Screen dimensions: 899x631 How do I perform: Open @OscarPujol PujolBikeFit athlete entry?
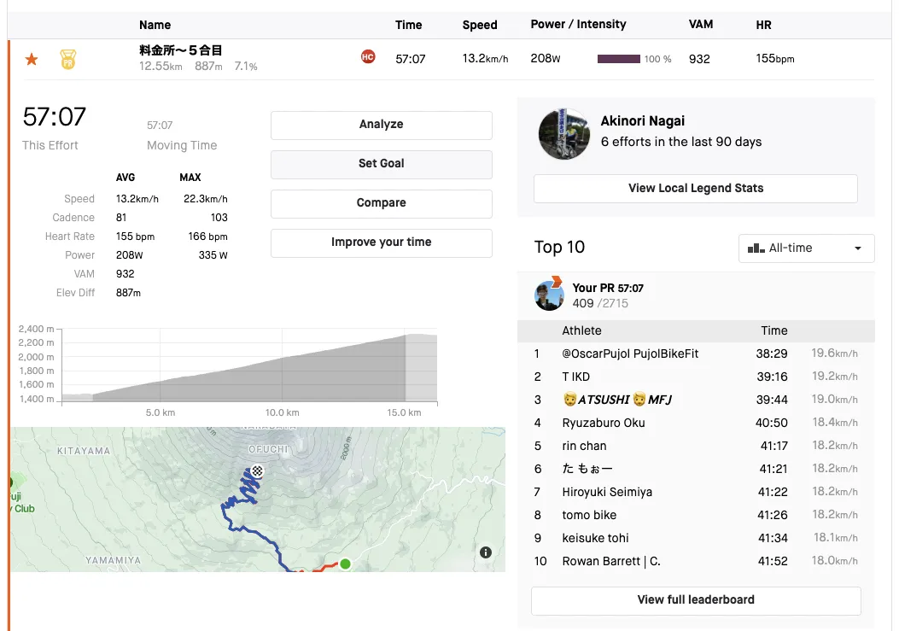pyautogui.click(x=630, y=353)
